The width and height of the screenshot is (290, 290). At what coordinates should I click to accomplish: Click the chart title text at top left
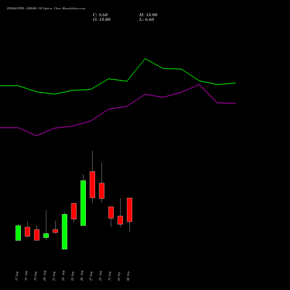[46, 9]
